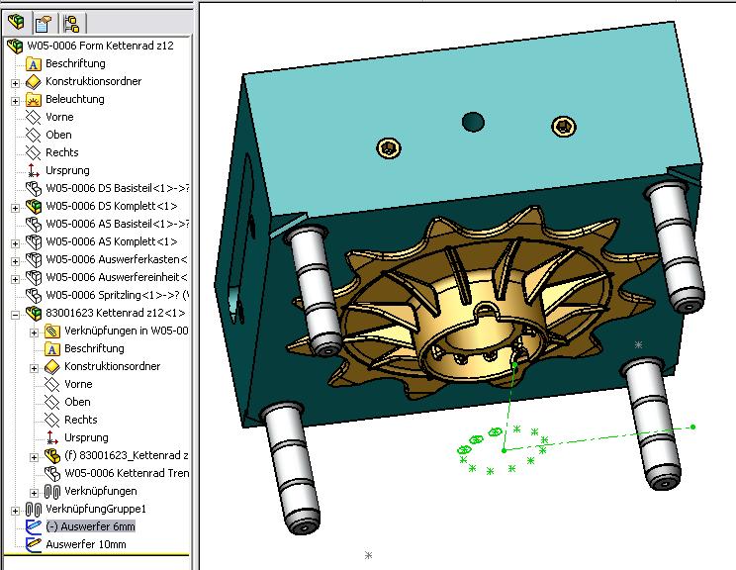Select the Auswerfer 10mm label
736x570 pixels.
coord(86,544)
